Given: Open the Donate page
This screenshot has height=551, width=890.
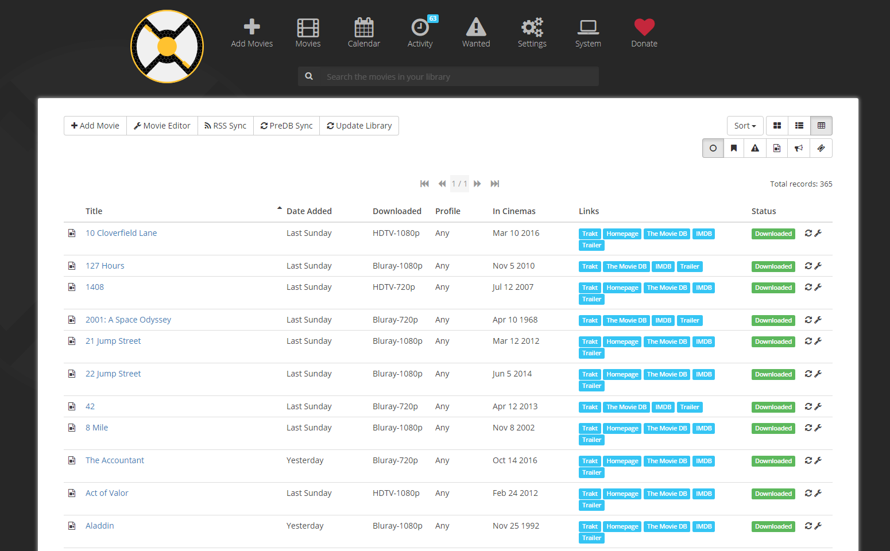Looking at the screenshot, I should [x=644, y=33].
